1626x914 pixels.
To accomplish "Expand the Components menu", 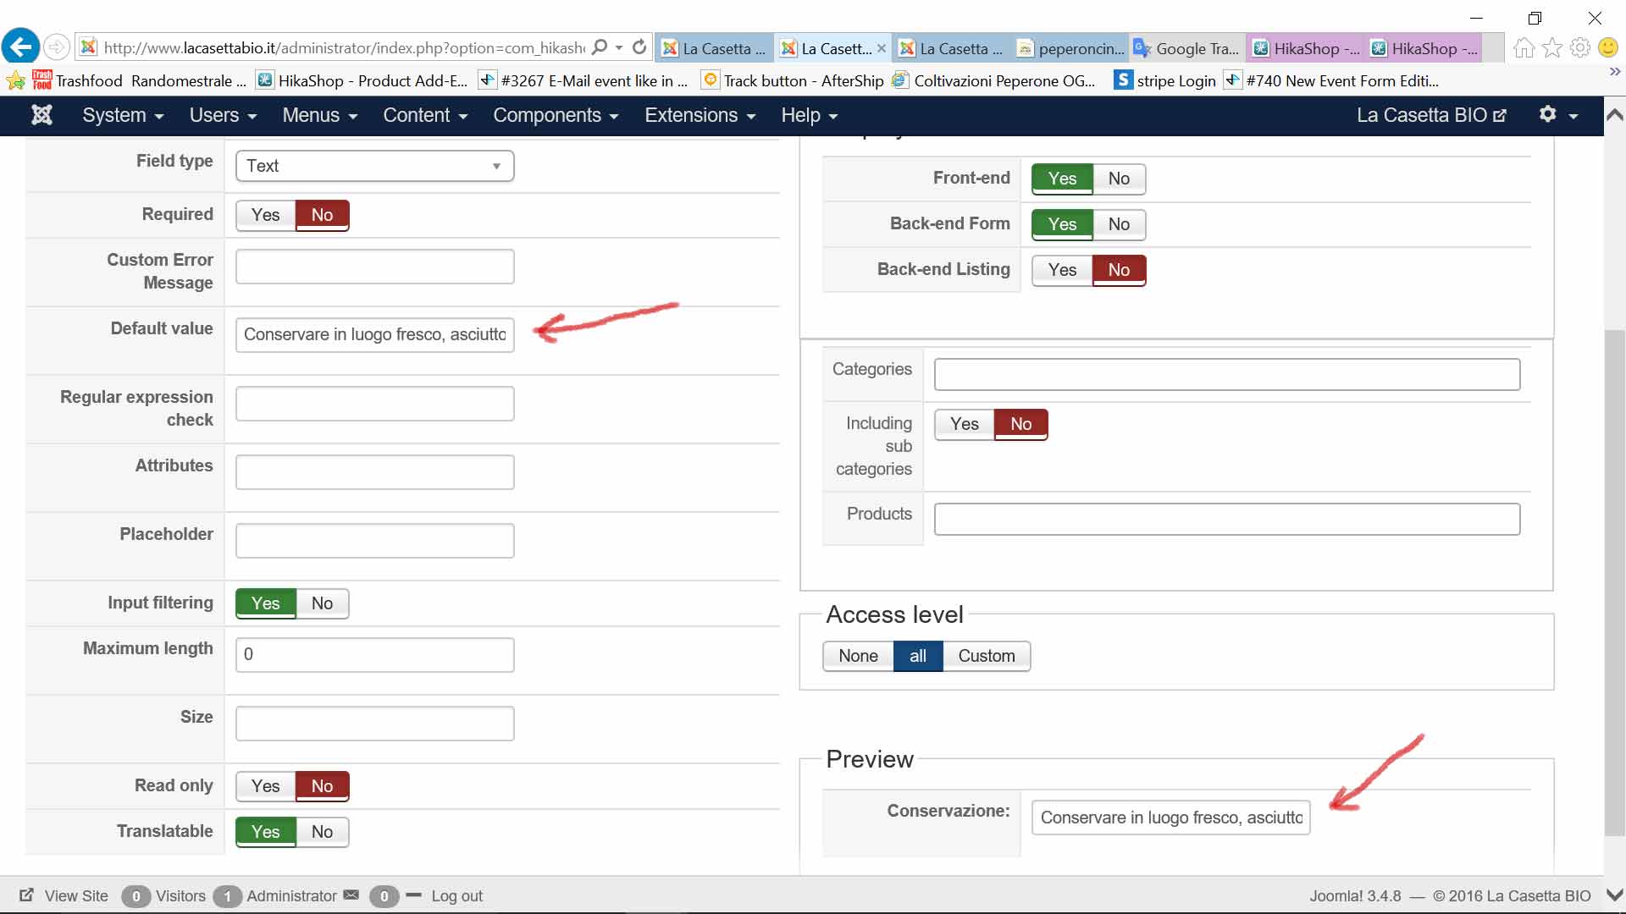I will (556, 115).
